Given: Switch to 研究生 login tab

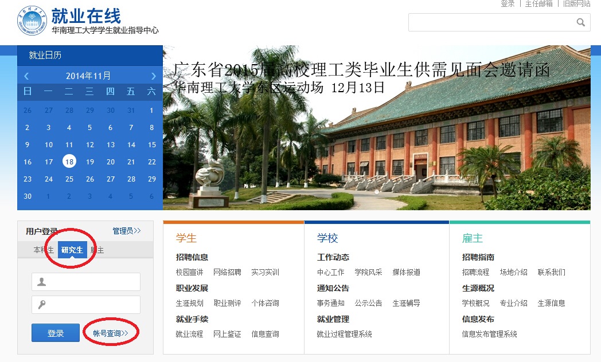Looking at the screenshot, I should (x=72, y=250).
